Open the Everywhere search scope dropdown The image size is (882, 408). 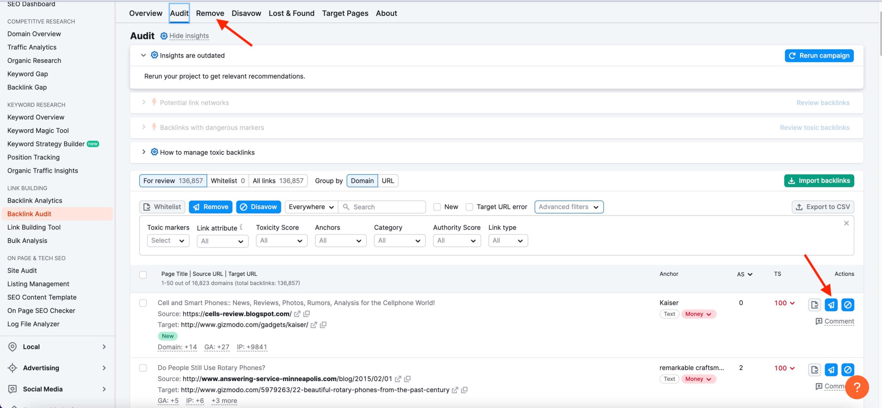pos(311,207)
